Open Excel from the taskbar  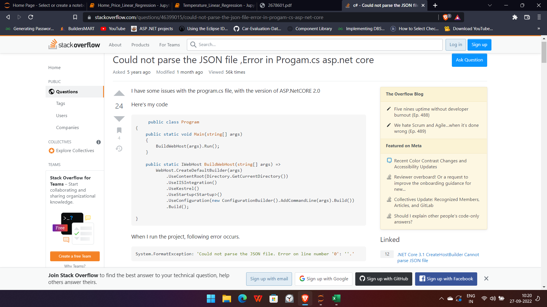(336, 298)
